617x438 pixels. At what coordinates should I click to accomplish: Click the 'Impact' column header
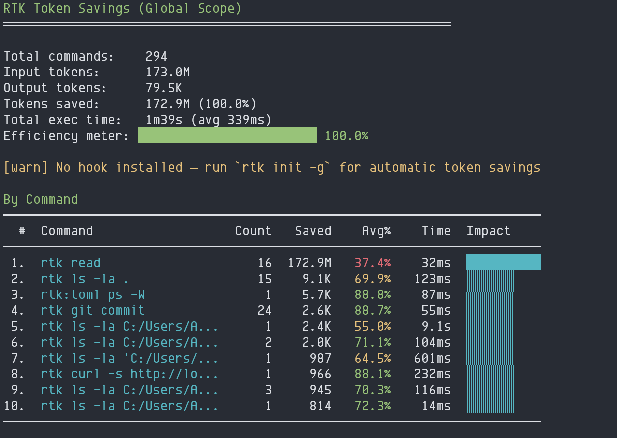[x=488, y=231]
